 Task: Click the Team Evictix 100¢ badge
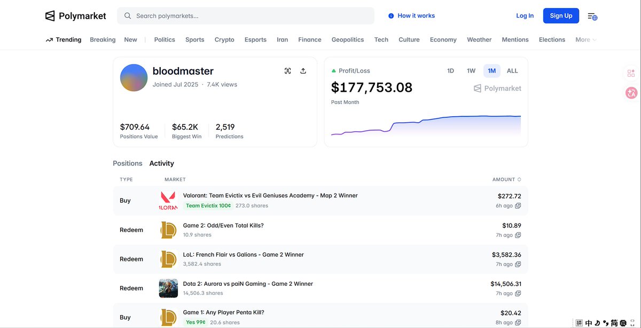point(208,206)
